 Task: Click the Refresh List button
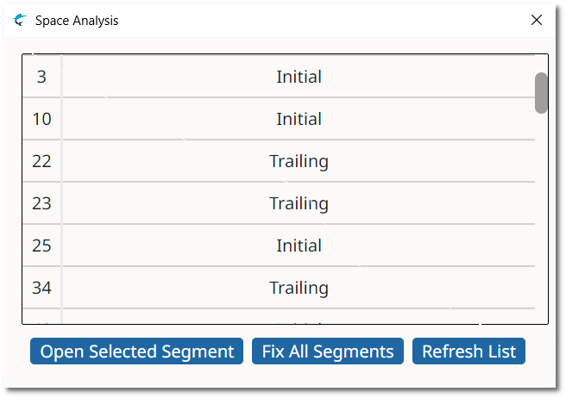point(469,351)
